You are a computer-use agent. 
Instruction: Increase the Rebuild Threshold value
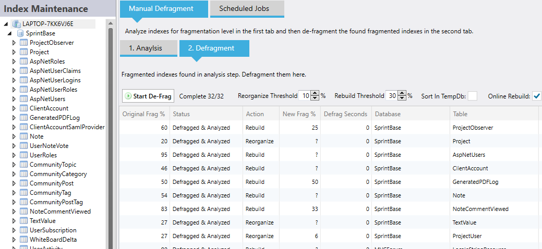pos(402,93)
